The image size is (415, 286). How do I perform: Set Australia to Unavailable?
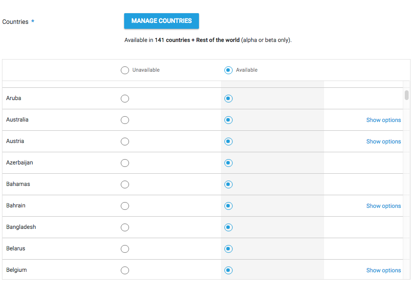(x=125, y=120)
